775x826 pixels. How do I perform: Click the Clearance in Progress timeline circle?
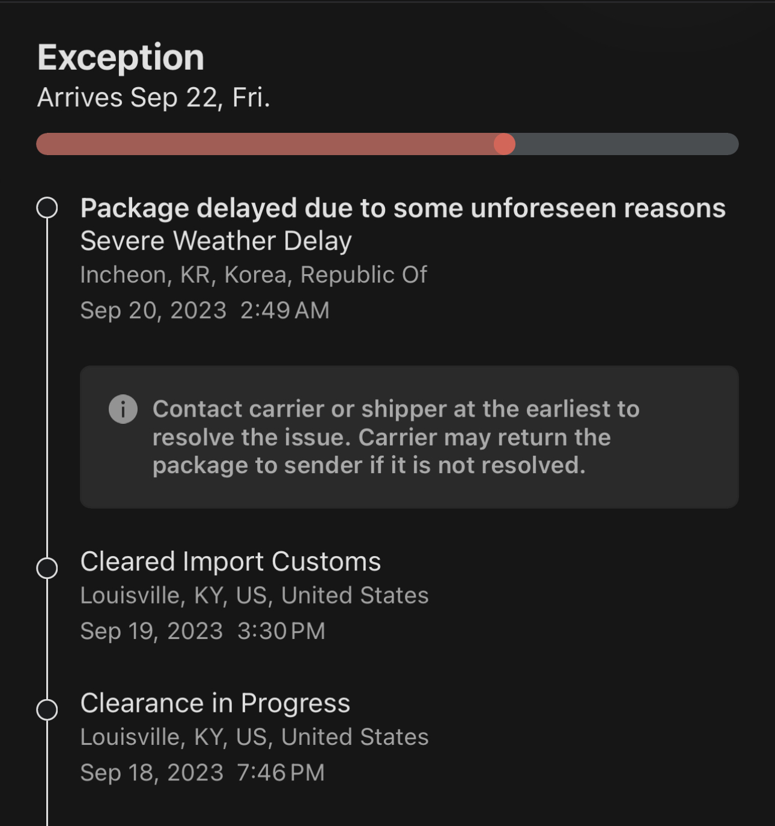[47, 709]
